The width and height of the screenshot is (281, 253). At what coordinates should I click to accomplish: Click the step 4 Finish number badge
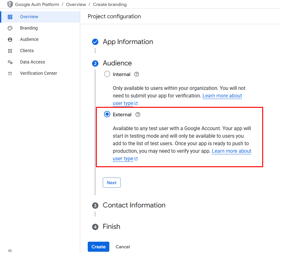(95, 227)
